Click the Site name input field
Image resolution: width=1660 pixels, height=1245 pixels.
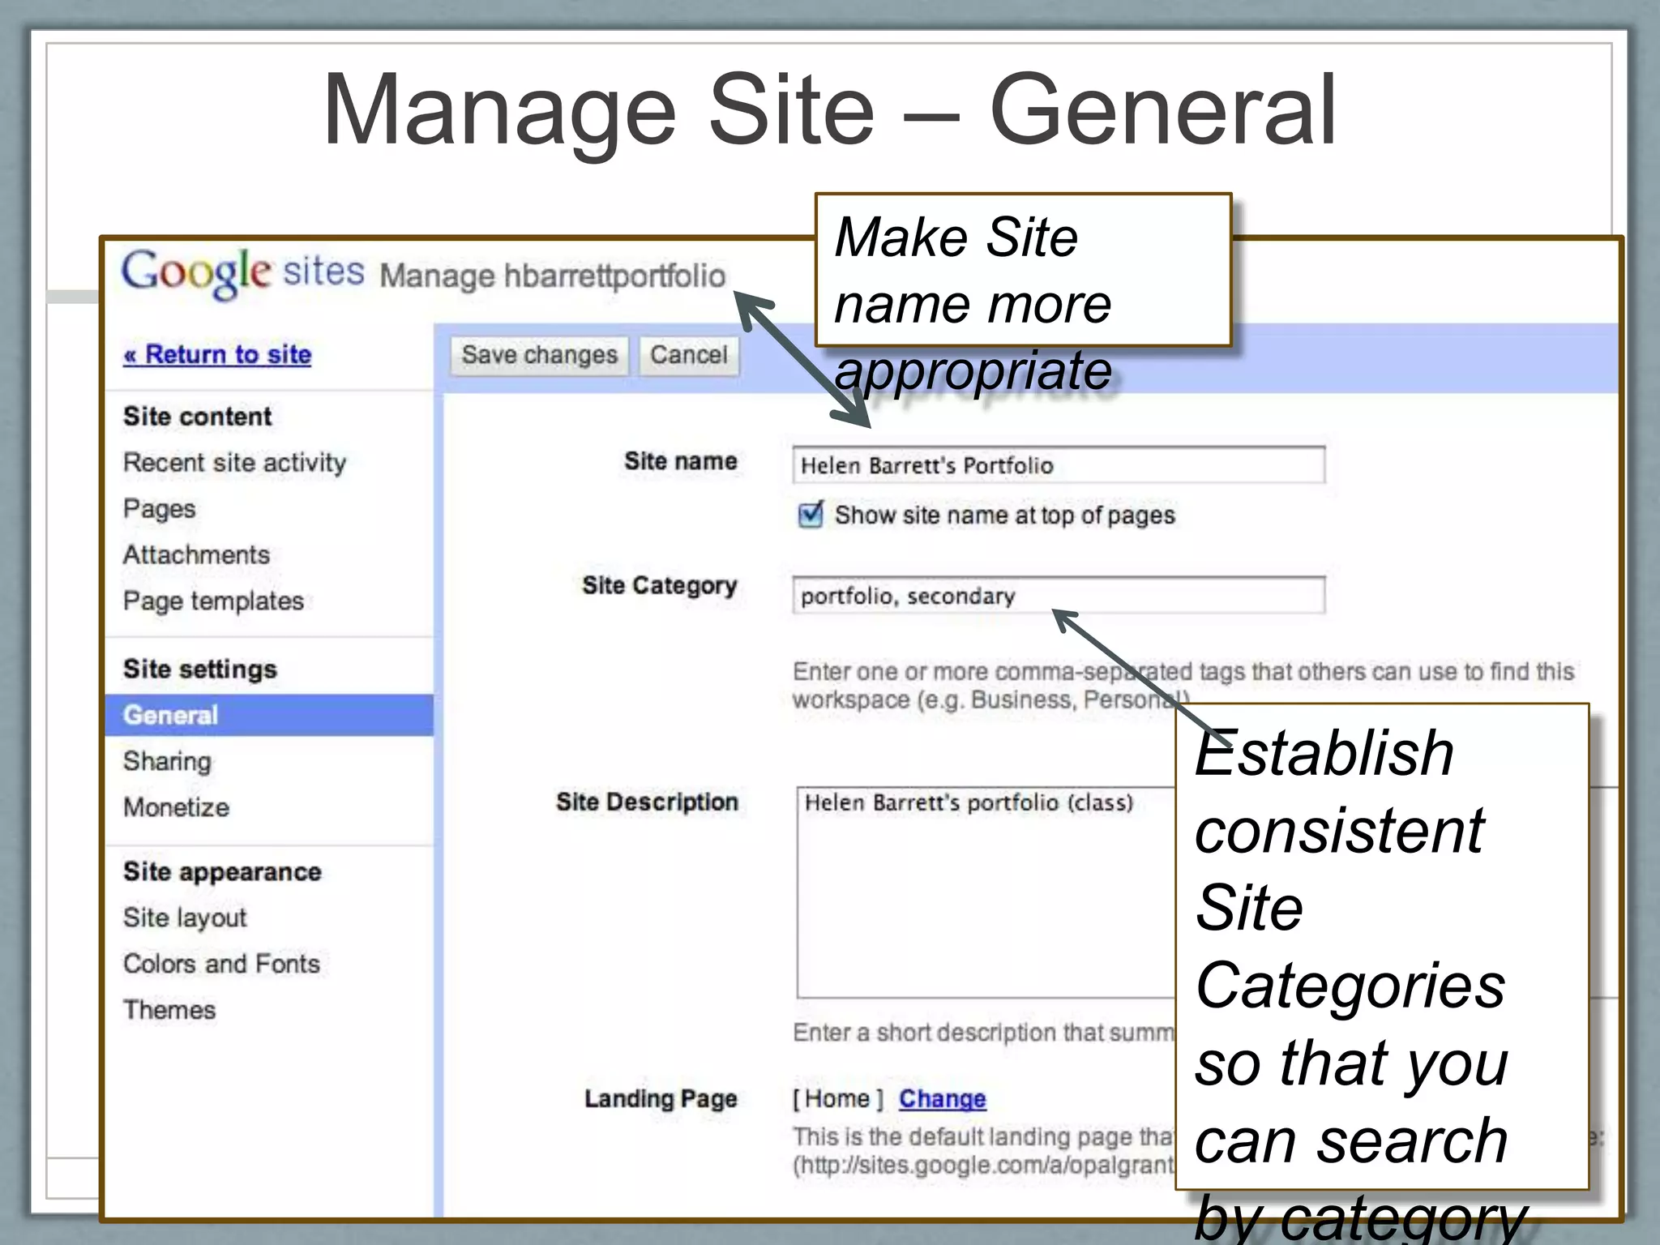coord(1059,465)
